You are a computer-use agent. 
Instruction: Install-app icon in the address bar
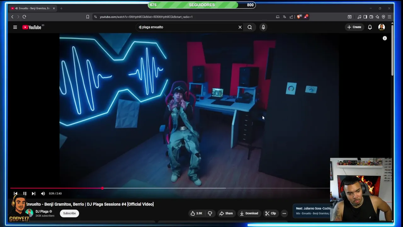[277, 17]
